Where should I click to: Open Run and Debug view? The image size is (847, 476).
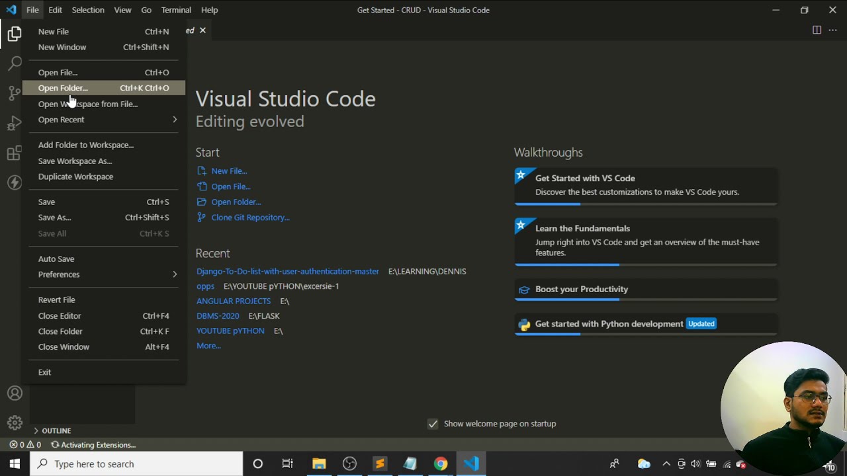pyautogui.click(x=15, y=124)
